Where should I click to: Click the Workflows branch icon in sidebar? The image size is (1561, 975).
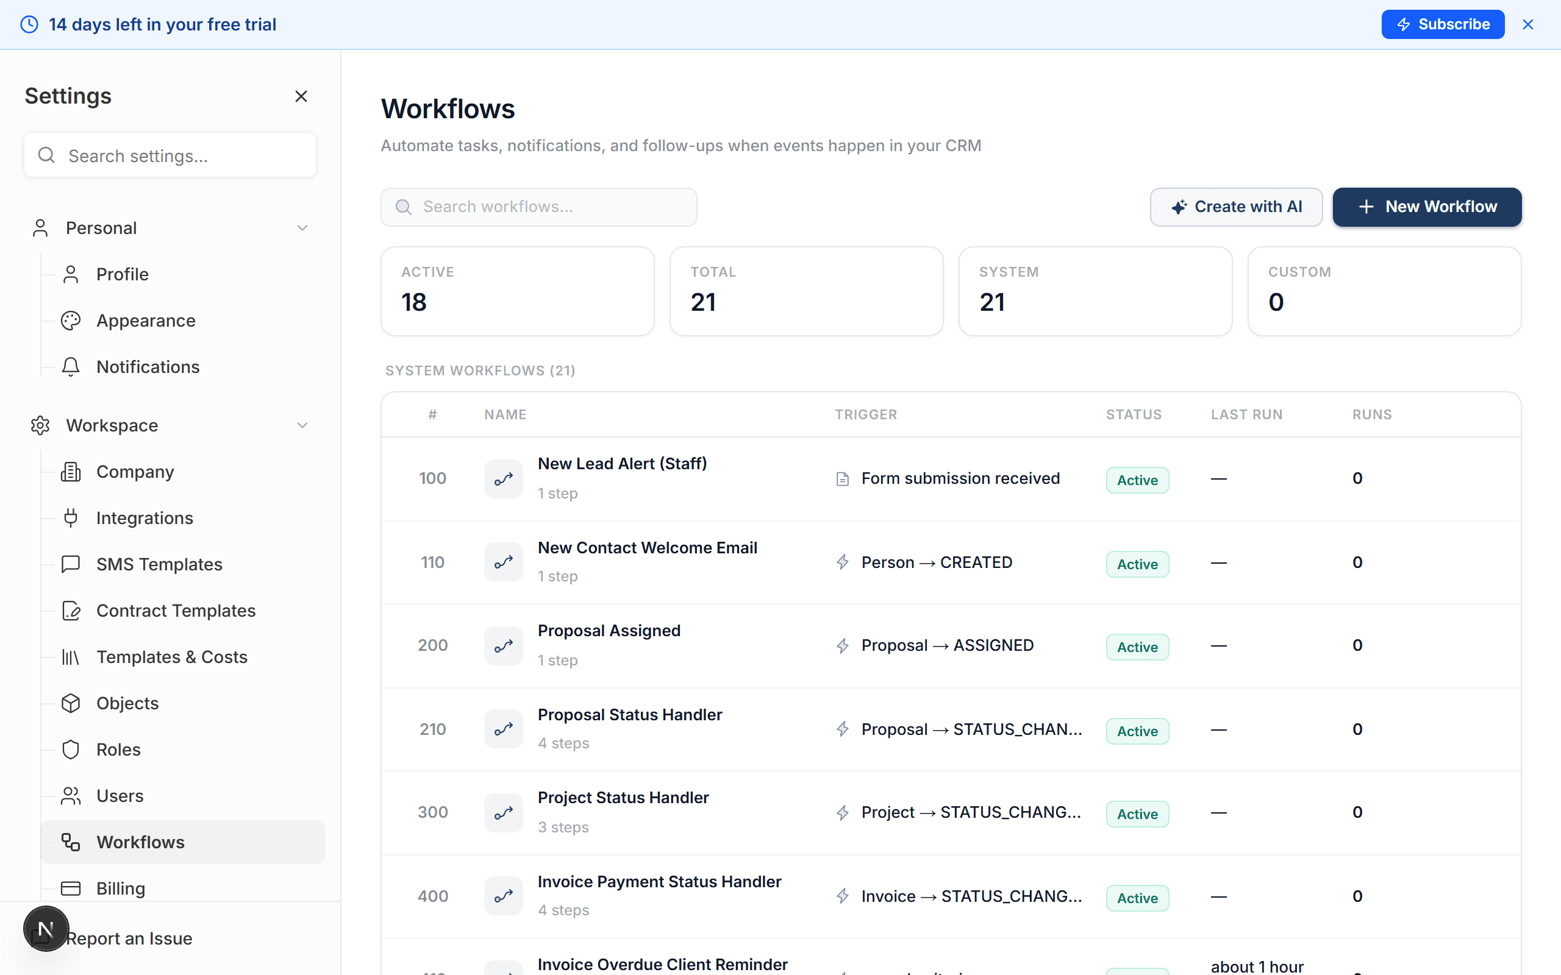click(x=71, y=842)
